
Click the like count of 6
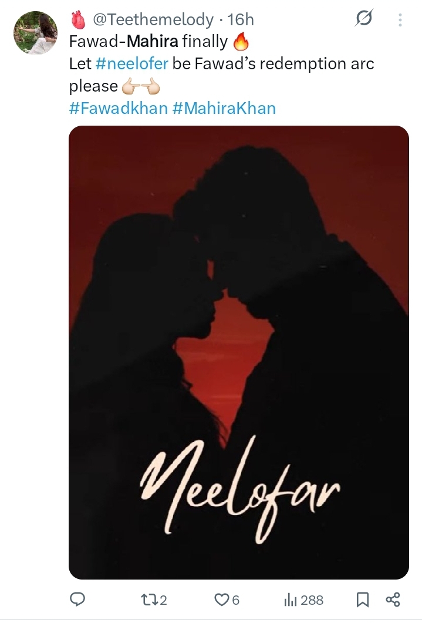pos(235,600)
